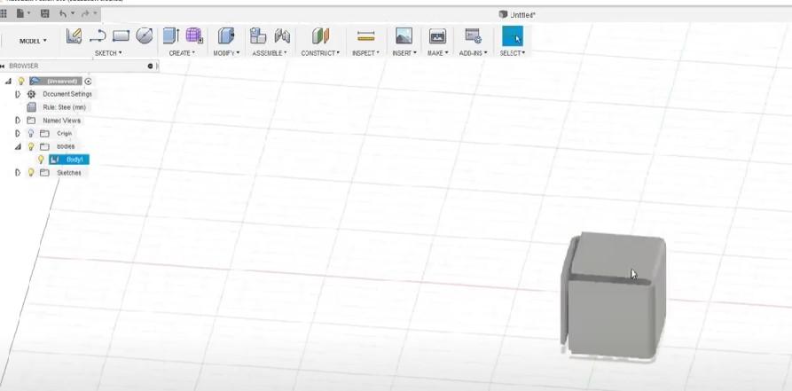Select the Circle sketch tool
This screenshot has width=792, height=391.
[x=145, y=35]
